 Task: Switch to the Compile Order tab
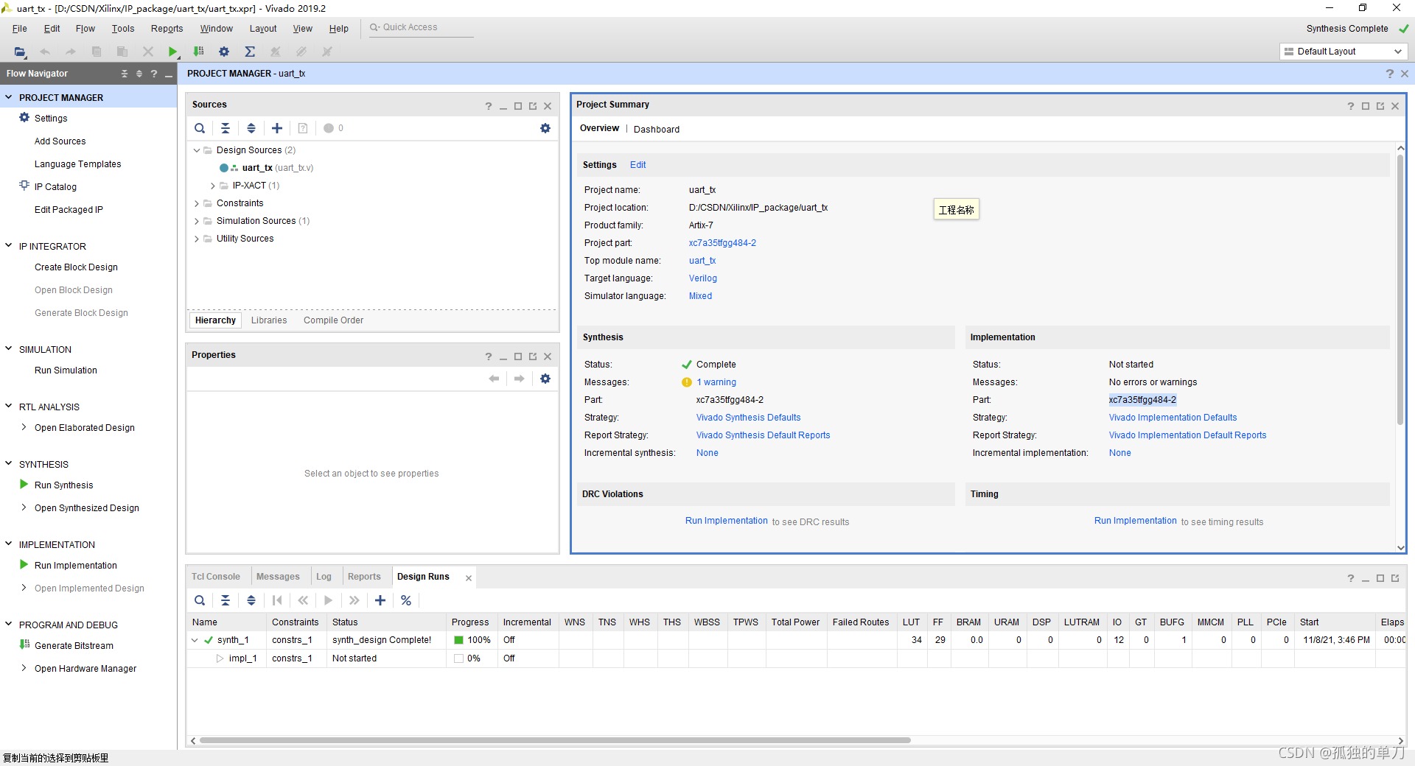coord(333,320)
